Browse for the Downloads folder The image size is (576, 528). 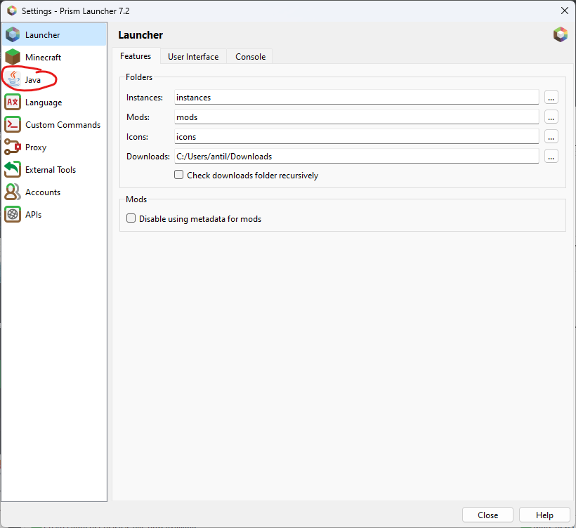(x=551, y=157)
